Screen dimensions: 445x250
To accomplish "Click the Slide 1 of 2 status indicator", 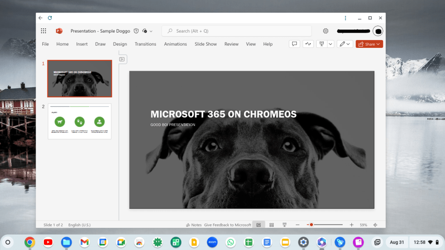I will 53,225.
